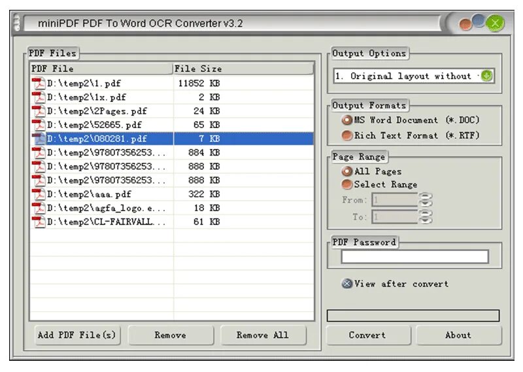Click the PDF icon beside aaa.pdf
This screenshot has height=372, width=523.
click(x=39, y=194)
